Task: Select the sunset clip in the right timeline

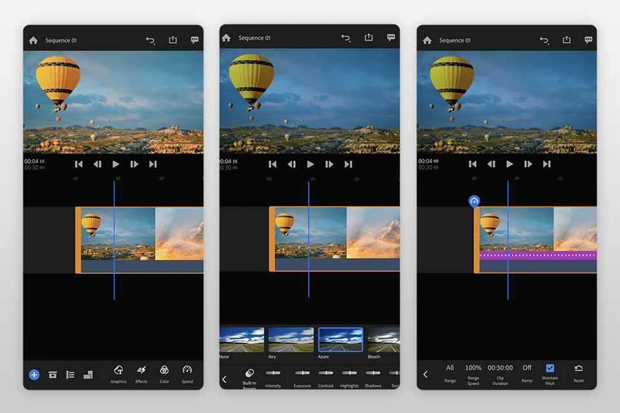Action: pyautogui.click(x=575, y=229)
